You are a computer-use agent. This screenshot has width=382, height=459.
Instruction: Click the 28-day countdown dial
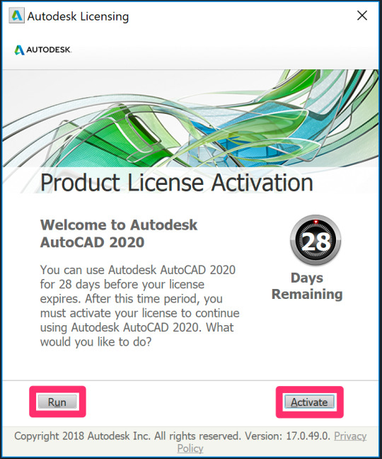coord(316,240)
